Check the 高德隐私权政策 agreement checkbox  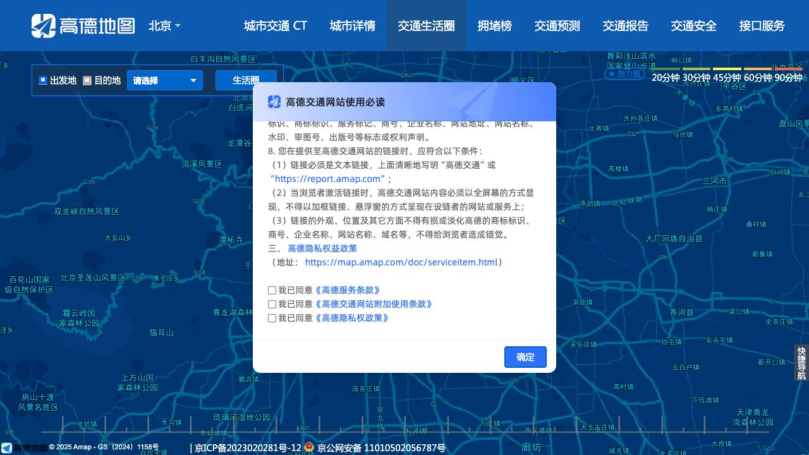pyautogui.click(x=272, y=318)
